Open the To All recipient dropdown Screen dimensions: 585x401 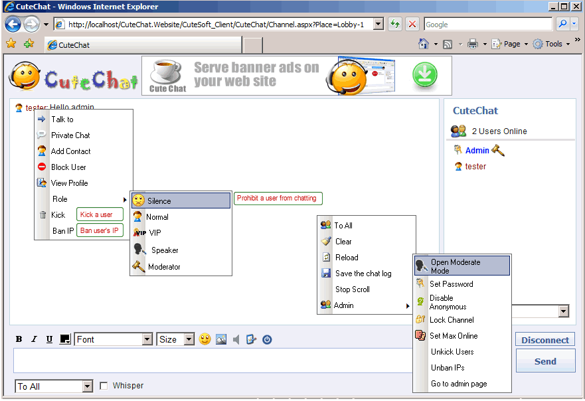tap(54, 386)
